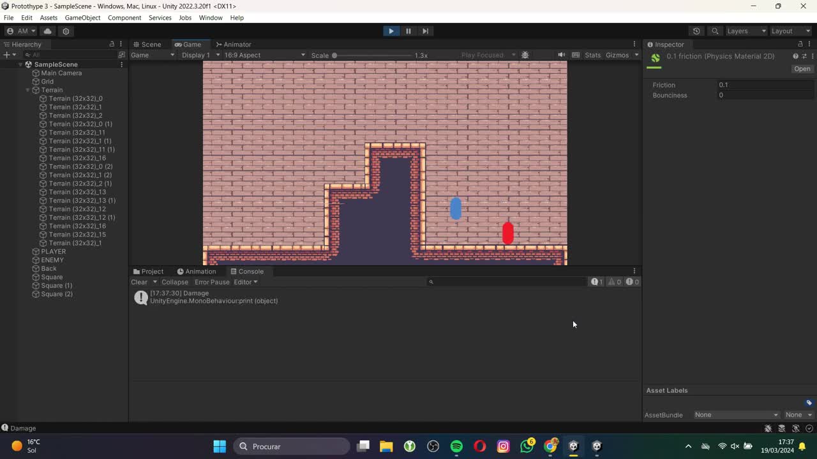
Task: Open Unity Cloud services
Action: pyautogui.click(x=47, y=31)
